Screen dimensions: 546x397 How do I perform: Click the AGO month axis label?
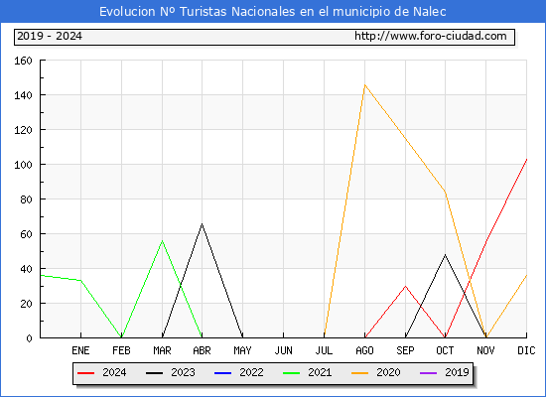365,350
